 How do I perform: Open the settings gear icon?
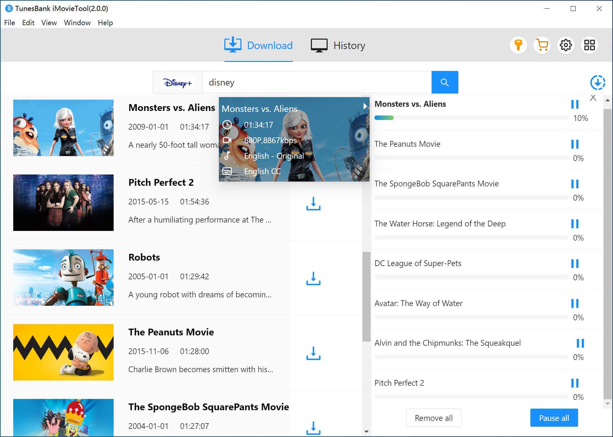point(566,45)
